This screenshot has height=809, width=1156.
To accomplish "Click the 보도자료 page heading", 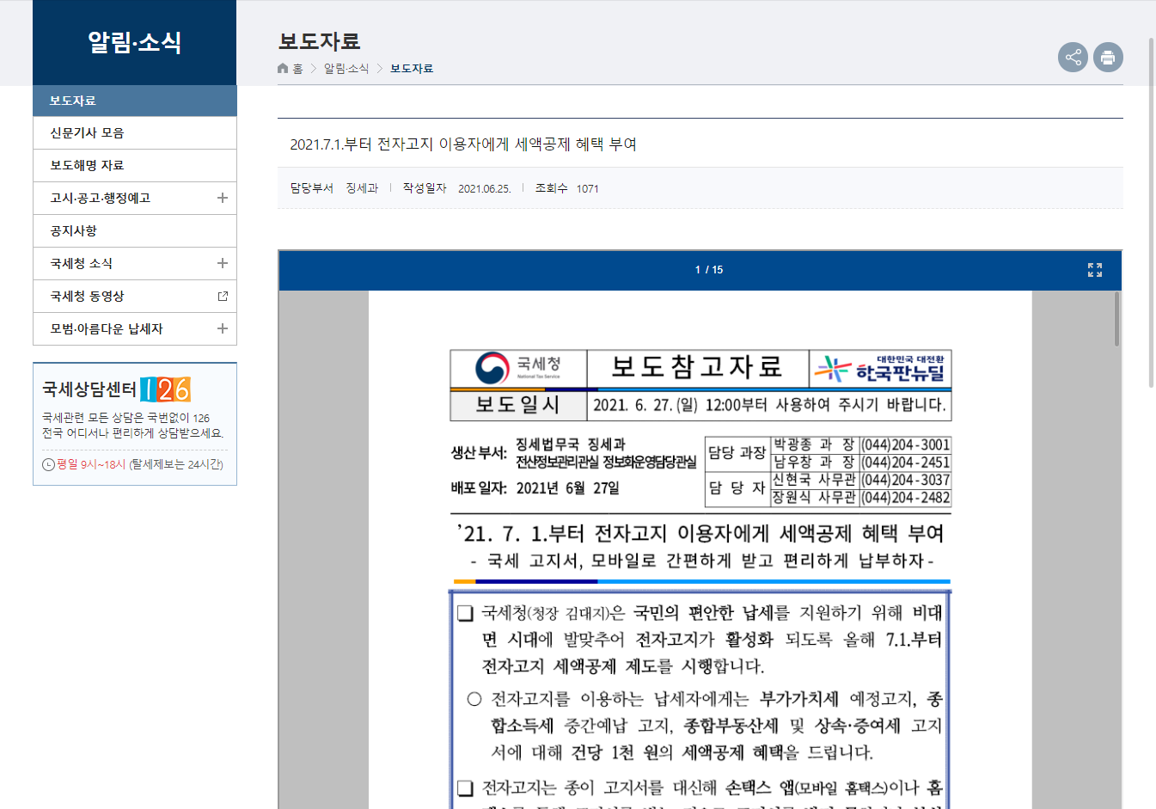I will coord(319,41).
